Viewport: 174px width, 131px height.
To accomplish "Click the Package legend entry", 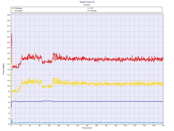I will pos(17,8).
